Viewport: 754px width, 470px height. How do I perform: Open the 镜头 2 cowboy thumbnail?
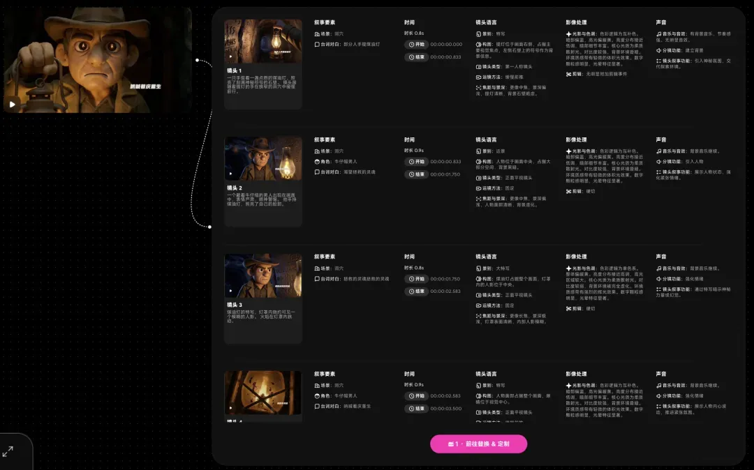(x=263, y=158)
